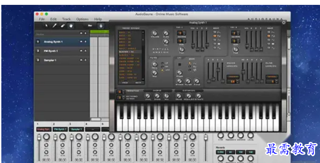The height and width of the screenshot is (163, 320).
Task: Select the eraser tool
Action: (63, 26)
